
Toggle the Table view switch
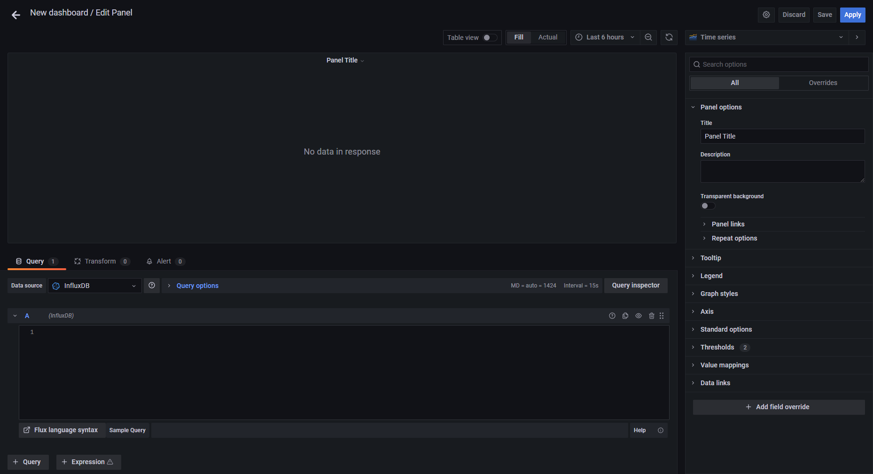tap(489, 37)
